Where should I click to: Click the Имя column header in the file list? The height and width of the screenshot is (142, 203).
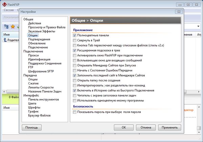pyautogui.click(x=7, y=34)
